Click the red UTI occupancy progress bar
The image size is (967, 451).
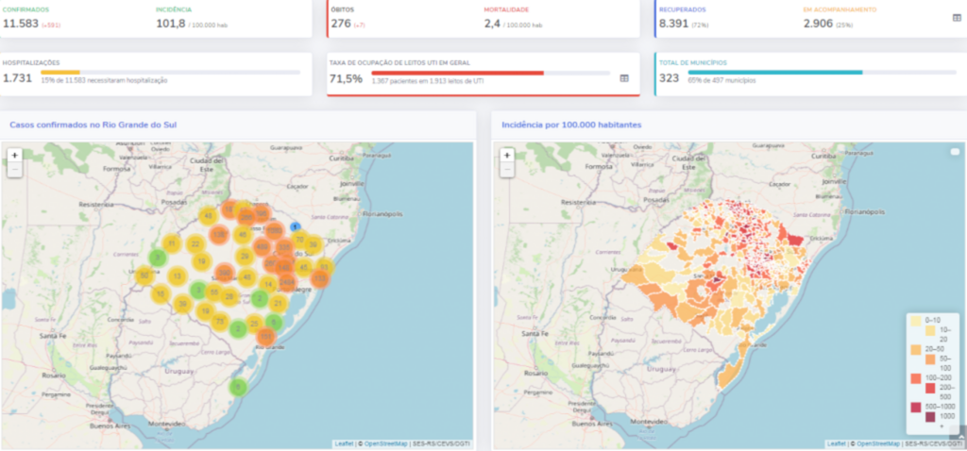click(x=457, y=72)
